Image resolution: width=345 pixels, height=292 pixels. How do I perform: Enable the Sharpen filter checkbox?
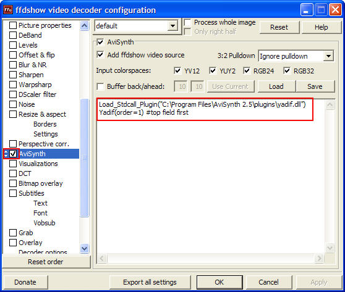point(13,75)
